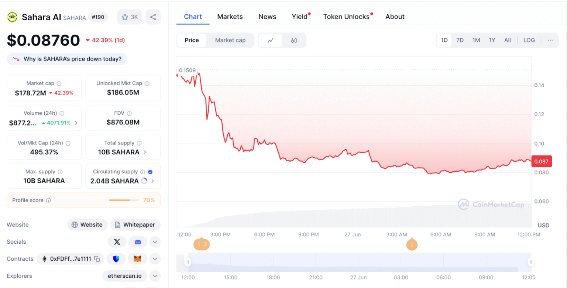Screen dimensions: 567x288
Task: Open the share icon button
Action: pyautogui.click(x=153, y=17)
